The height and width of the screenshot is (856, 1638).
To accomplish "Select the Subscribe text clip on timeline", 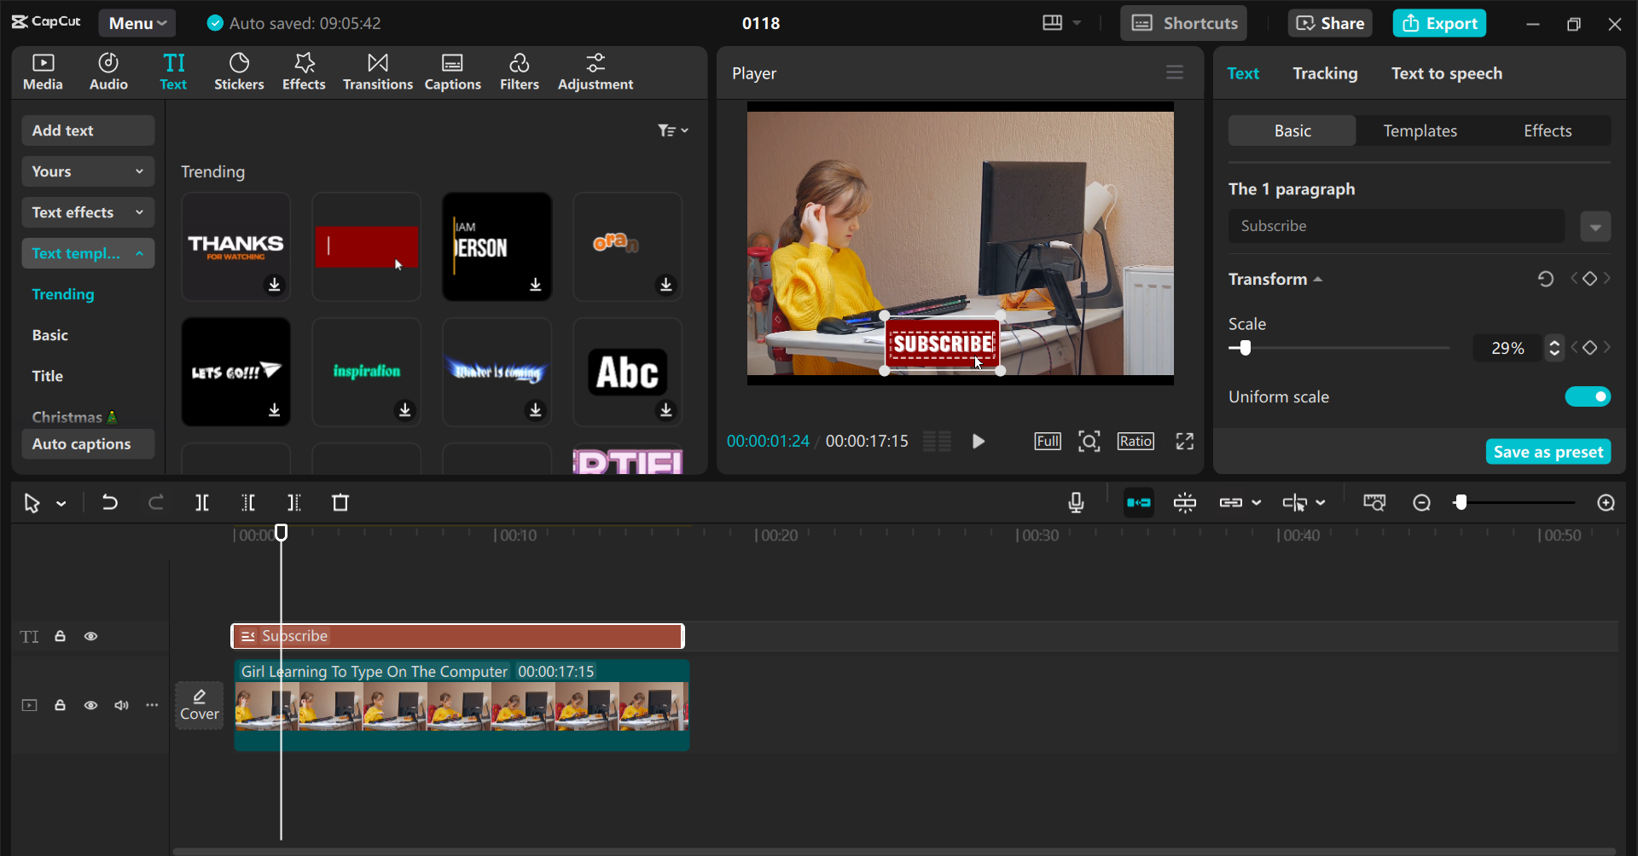I will (458, 636).
